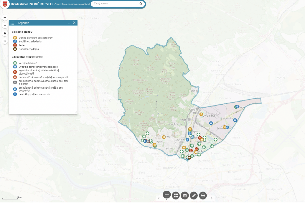Open the print widget
The width and height of the screenshot is (305, 203).
coord(203,195)
